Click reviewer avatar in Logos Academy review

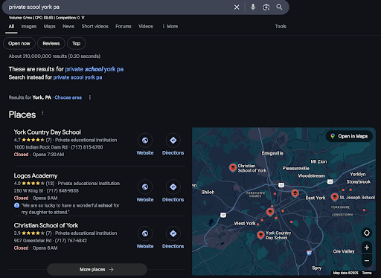pyautogui.click(x=16, y=205)
